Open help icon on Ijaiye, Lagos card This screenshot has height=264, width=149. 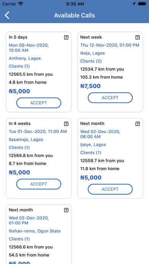tap(138, 124)
